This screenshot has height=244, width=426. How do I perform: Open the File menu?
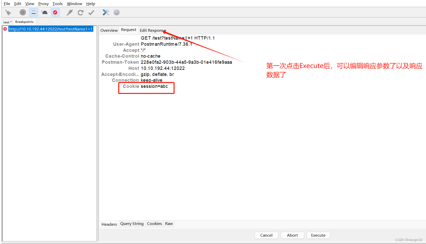(7, 4)
